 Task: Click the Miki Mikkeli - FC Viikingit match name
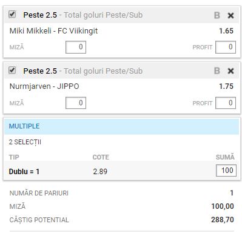tap(53, 31)
